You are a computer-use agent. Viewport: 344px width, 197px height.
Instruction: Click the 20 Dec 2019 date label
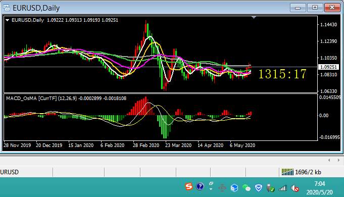tap(49, 145)
